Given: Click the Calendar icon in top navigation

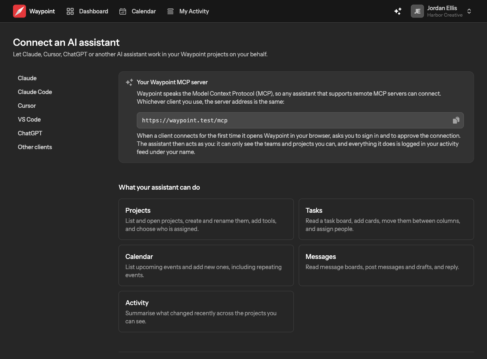Looking at the screenshot, I should [123, 11].
